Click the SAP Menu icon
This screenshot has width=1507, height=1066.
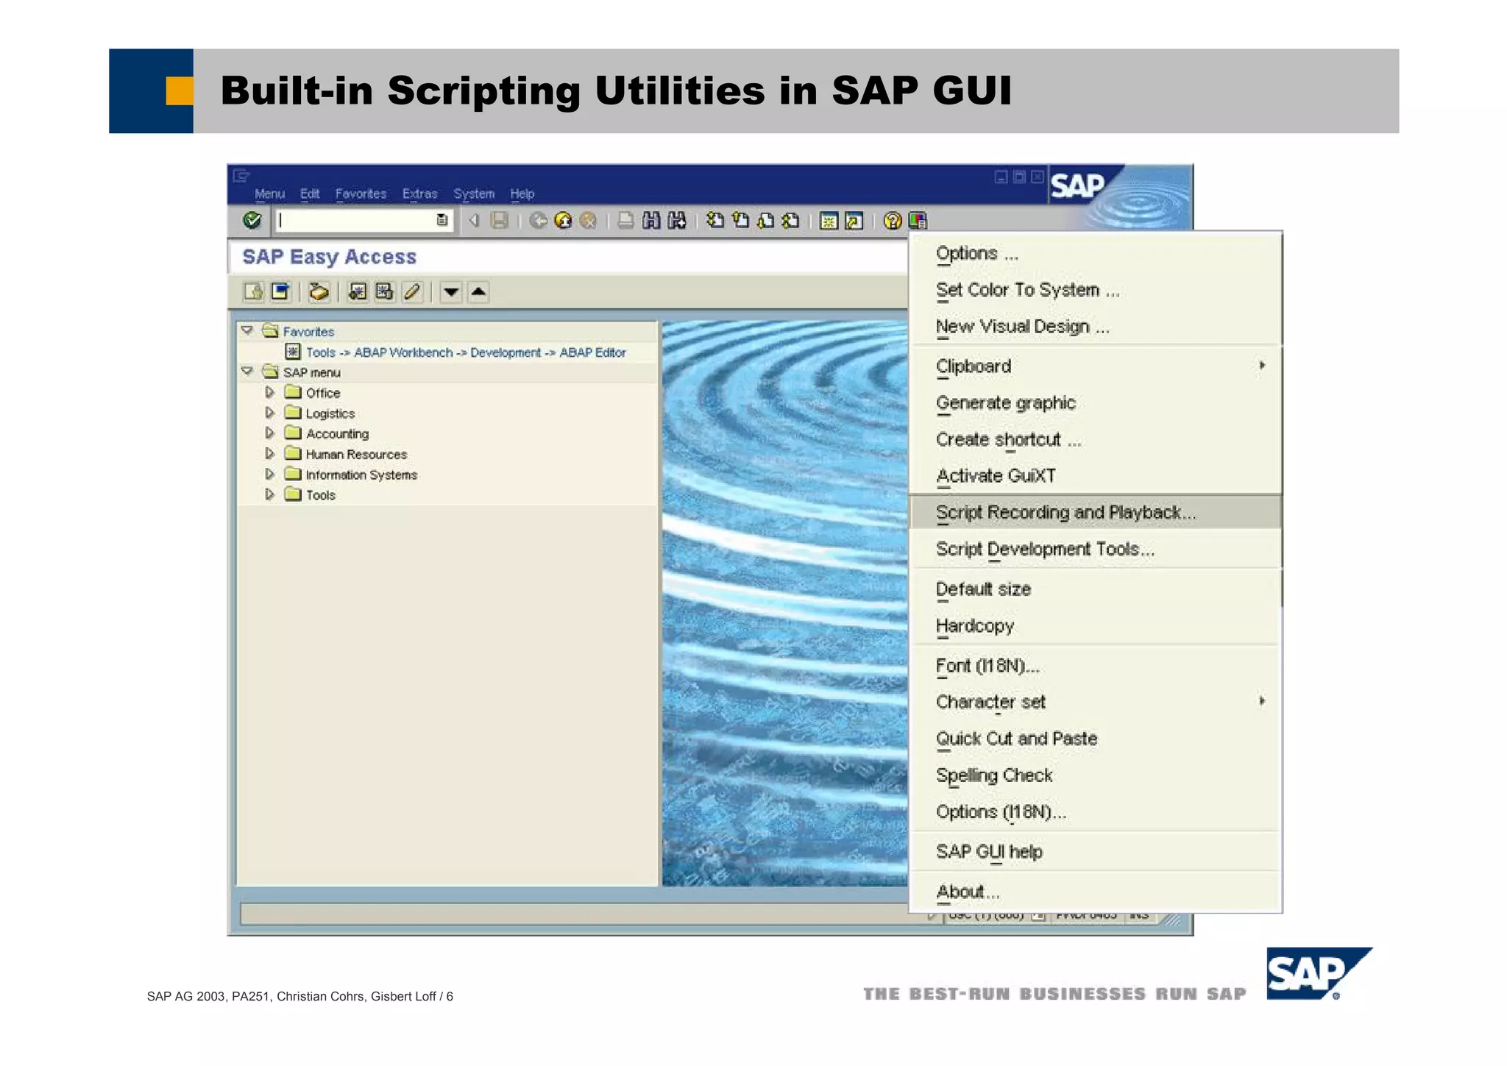[280, 292]
